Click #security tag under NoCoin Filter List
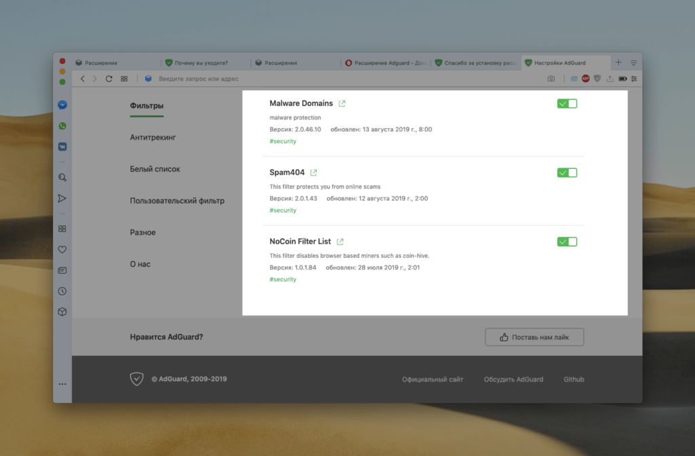 point(283,279)
